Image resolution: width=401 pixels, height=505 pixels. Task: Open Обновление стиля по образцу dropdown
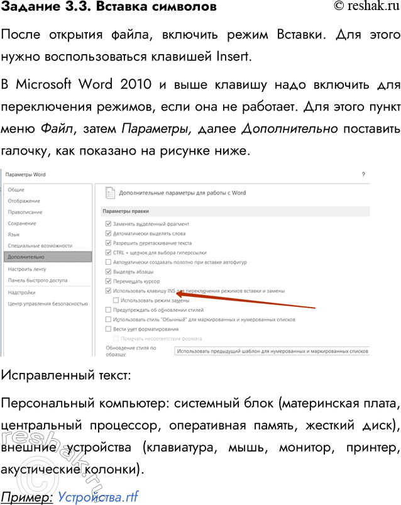pyautogui.click(x=272, y=351)
